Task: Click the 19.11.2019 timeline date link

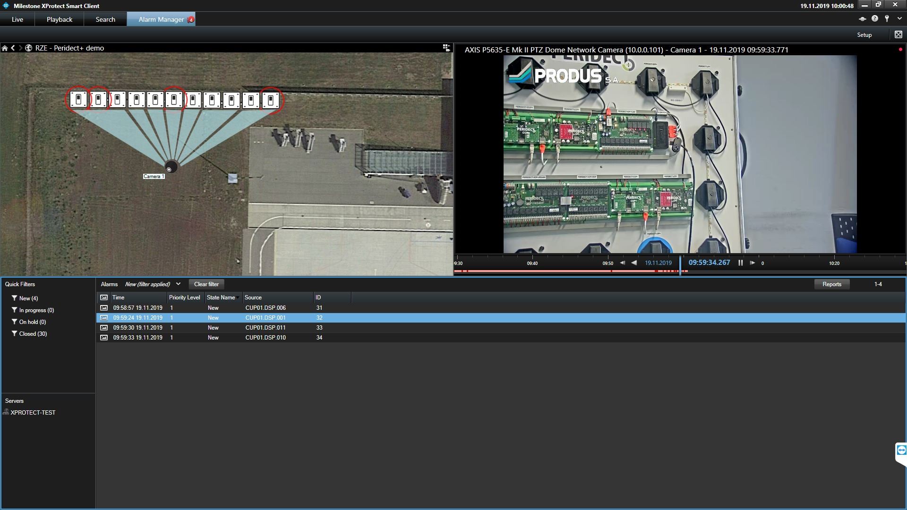Action: [658, 263]
